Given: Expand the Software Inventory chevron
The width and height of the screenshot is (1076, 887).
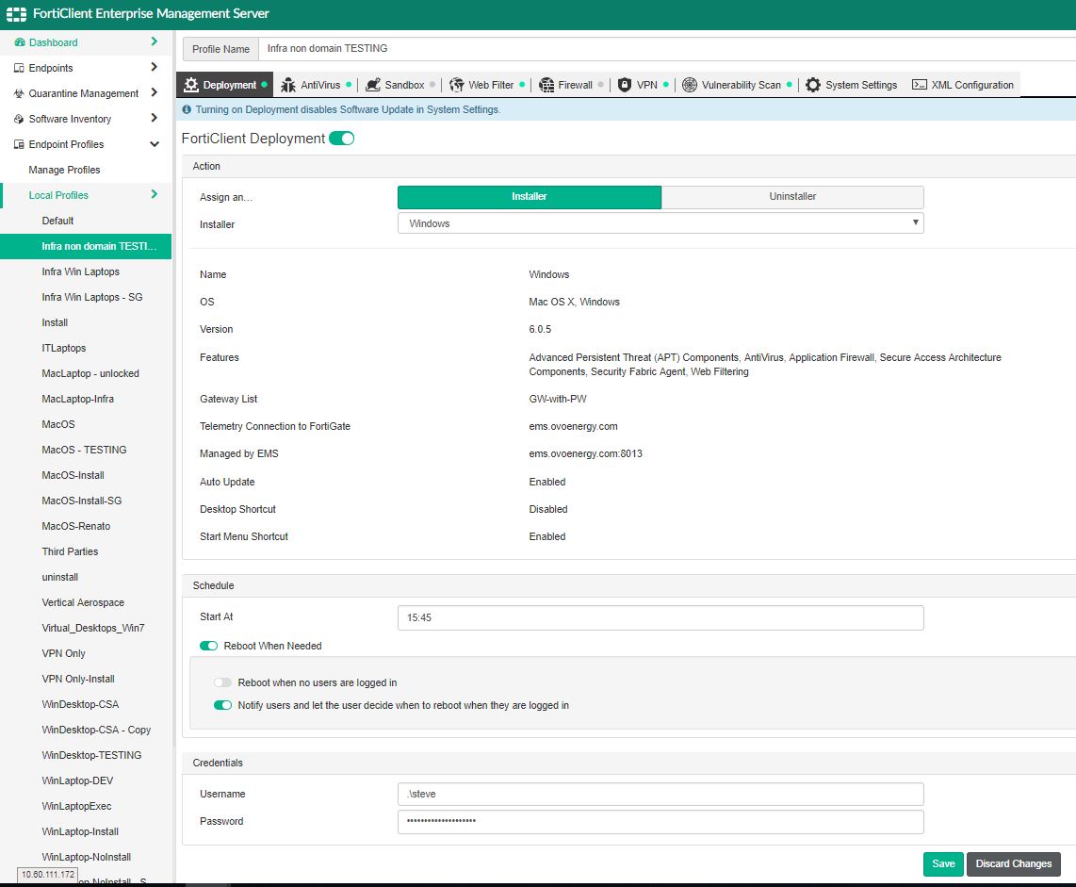Looking at the screenshot, I should click(155, 118).
